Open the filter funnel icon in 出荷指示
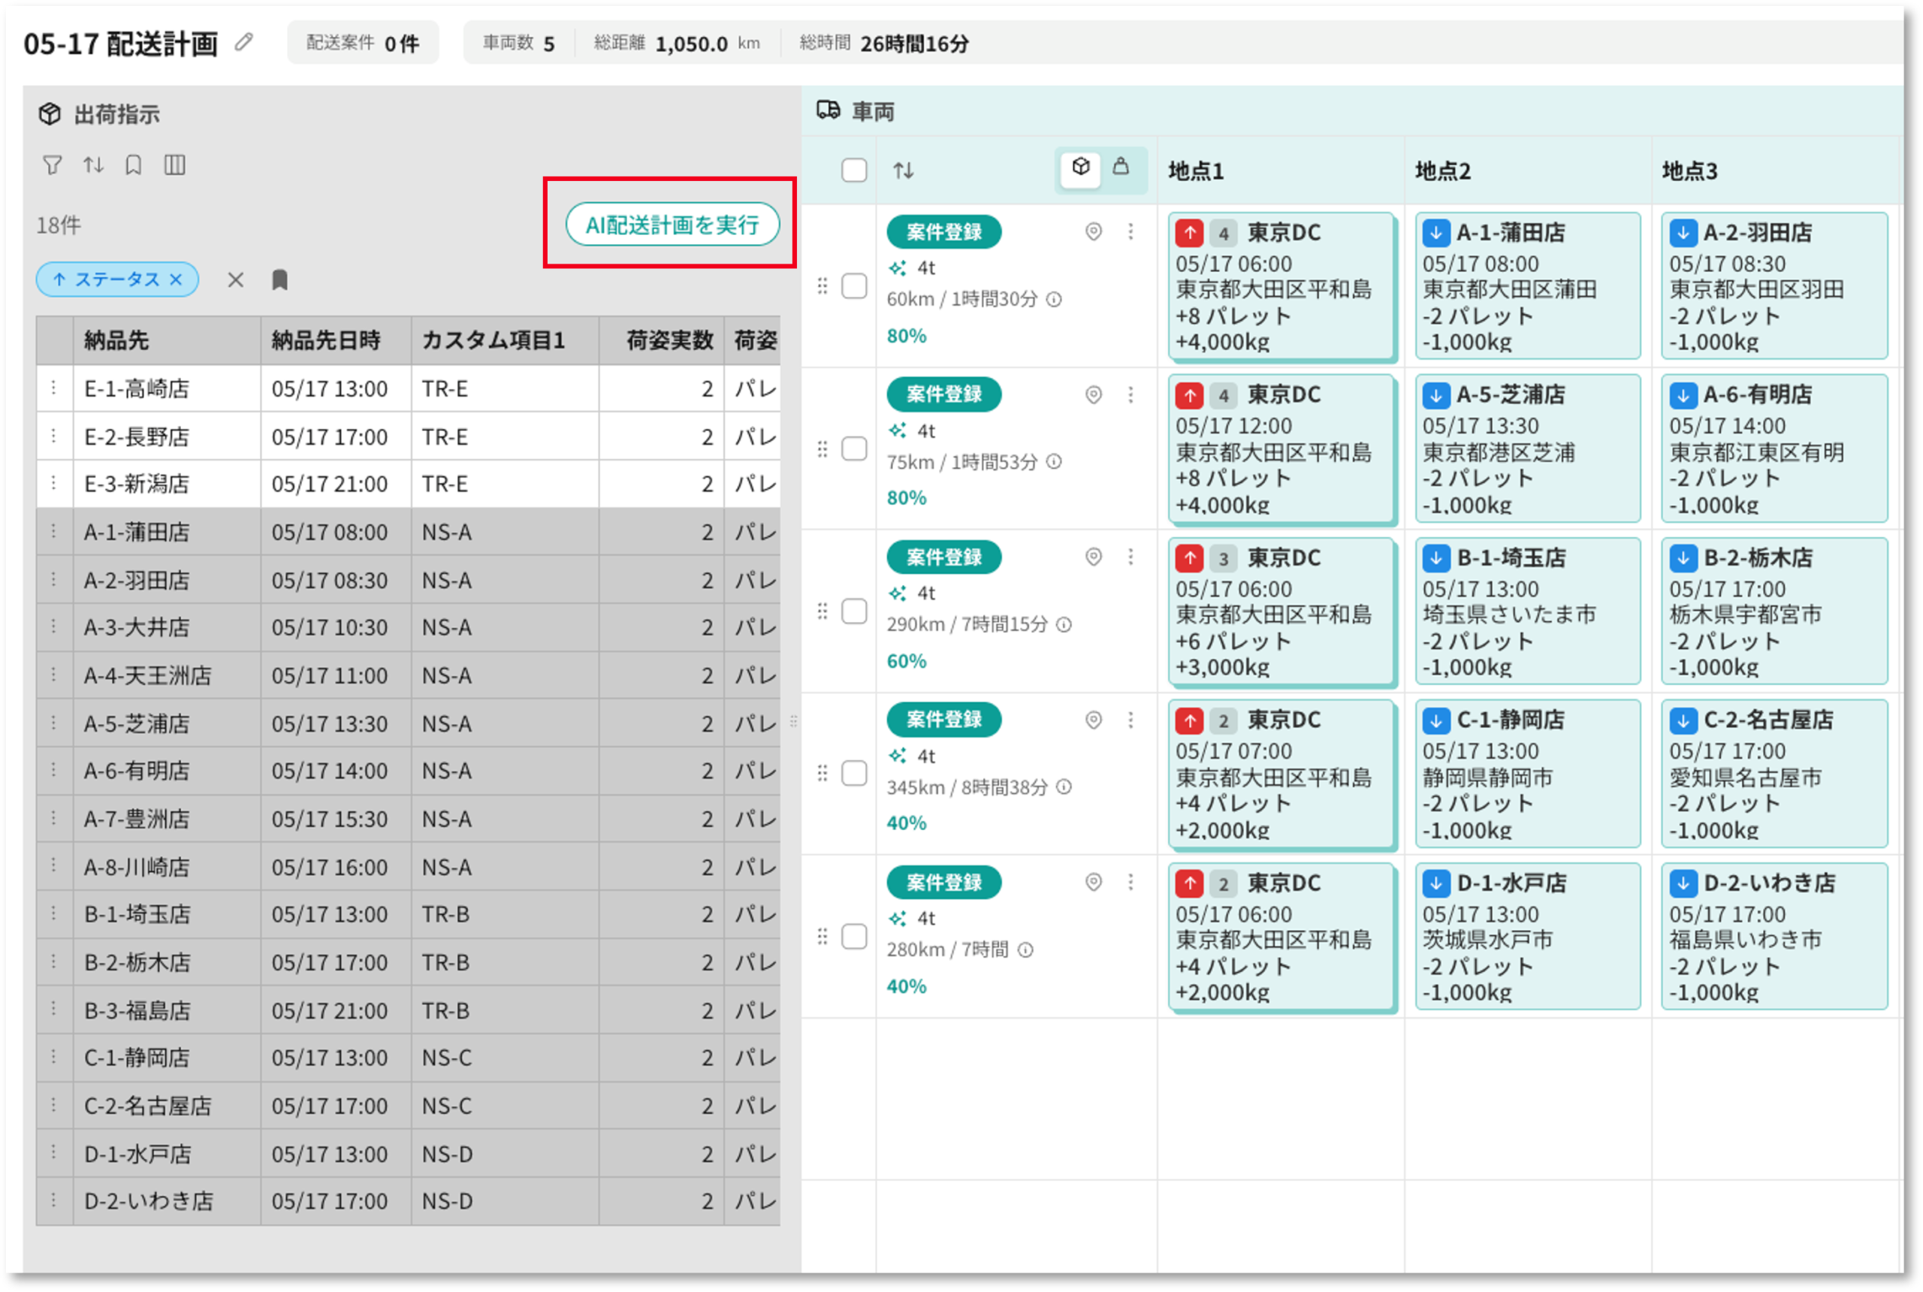 [52, 165]
